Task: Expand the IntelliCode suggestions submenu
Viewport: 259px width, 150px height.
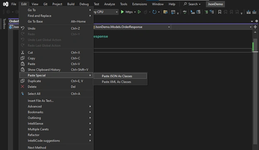Action: [56, 140]
